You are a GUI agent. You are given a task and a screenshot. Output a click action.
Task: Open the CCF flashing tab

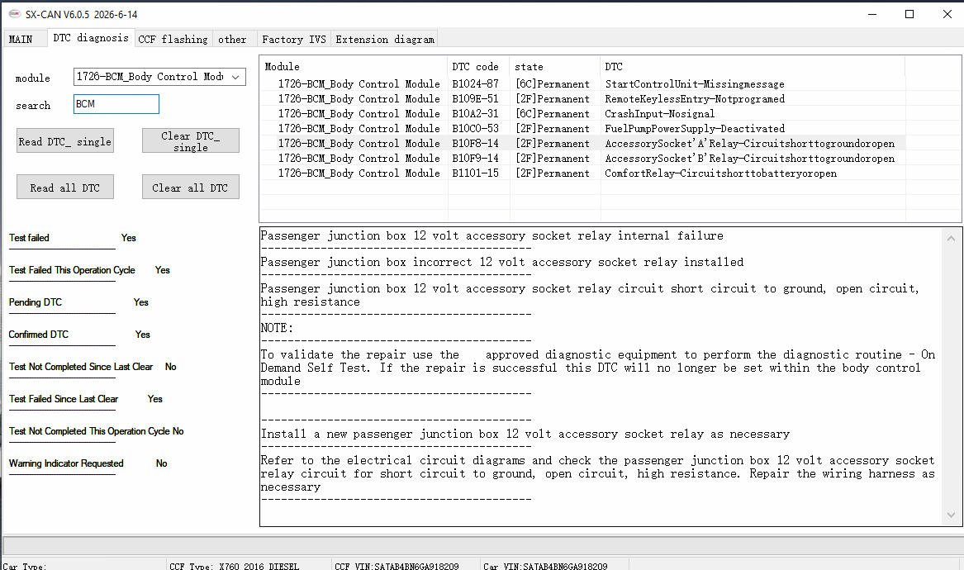[173, 39]
